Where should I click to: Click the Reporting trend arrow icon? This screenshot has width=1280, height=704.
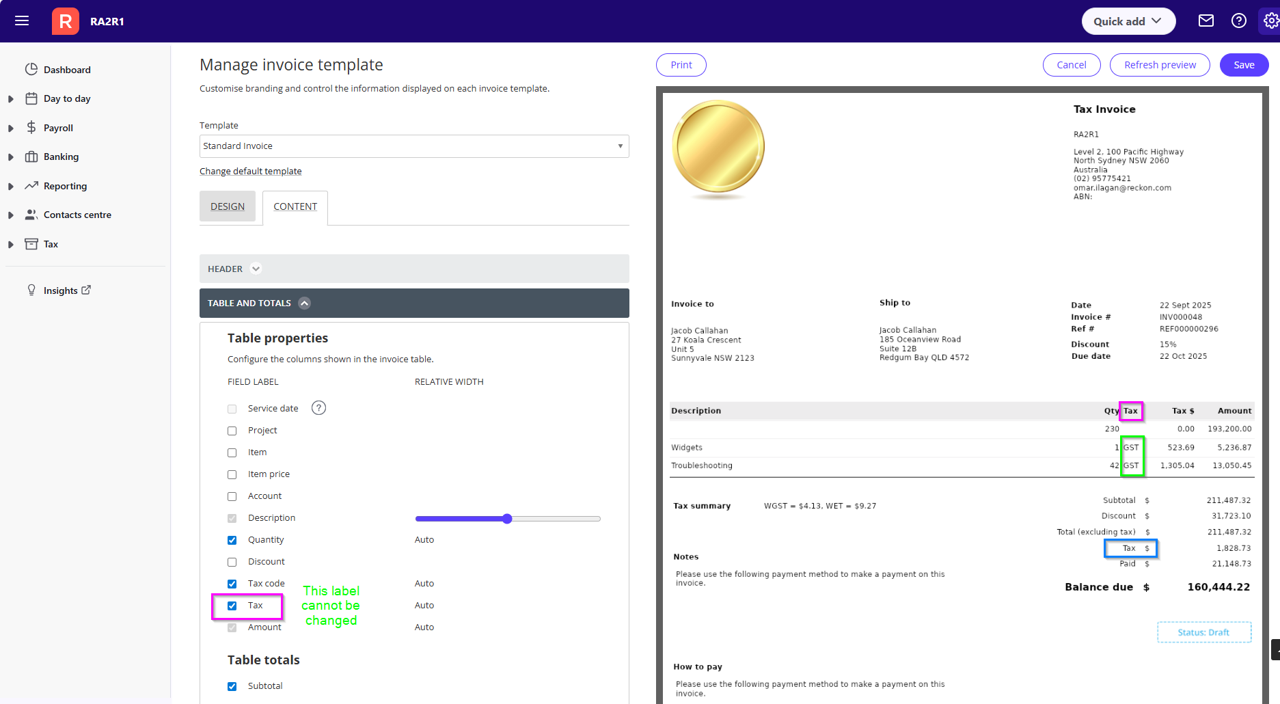click(x=31, y=185)
